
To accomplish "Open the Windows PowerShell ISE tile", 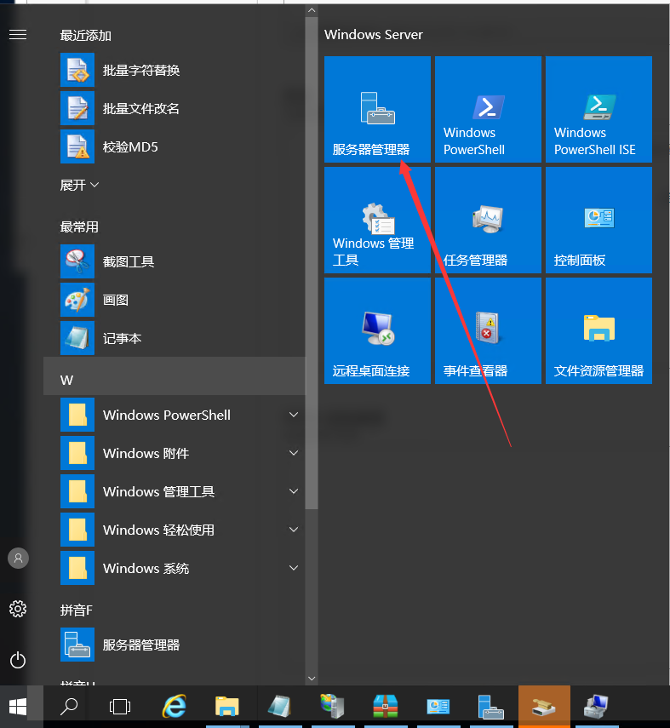I will (x=598, y=110).
